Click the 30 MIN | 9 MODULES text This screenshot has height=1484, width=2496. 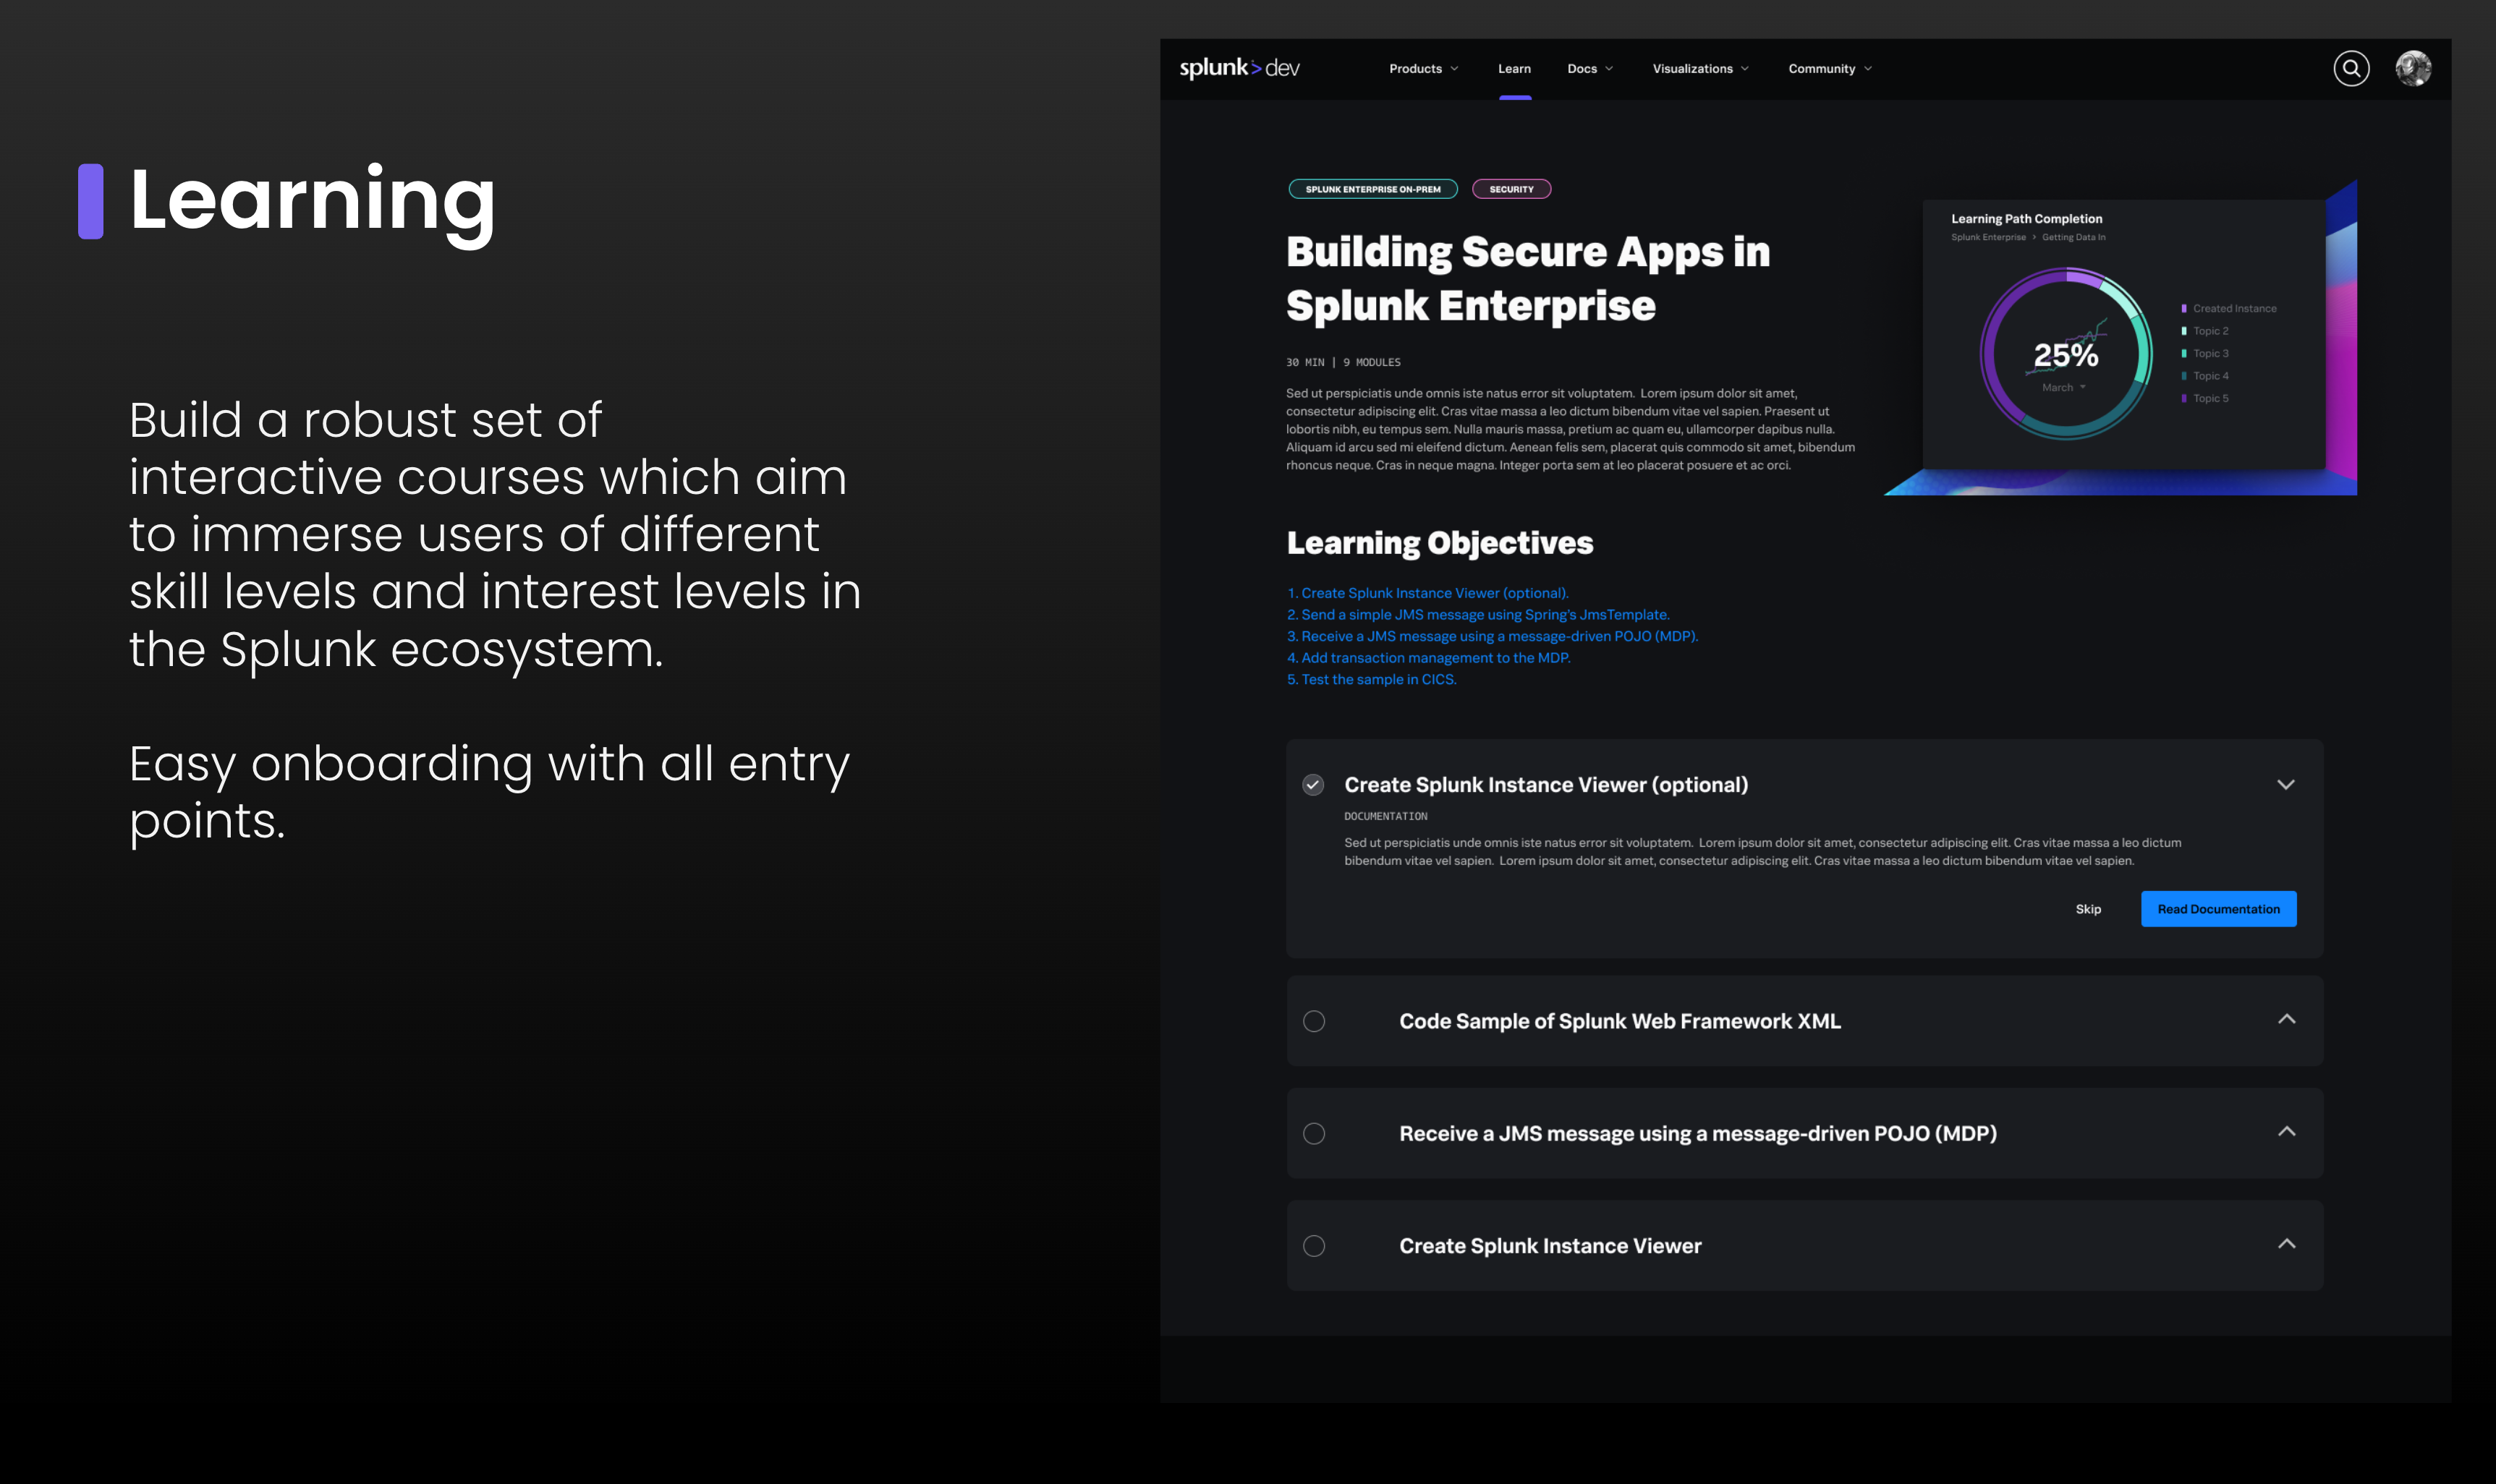(x=1343, y=363)
